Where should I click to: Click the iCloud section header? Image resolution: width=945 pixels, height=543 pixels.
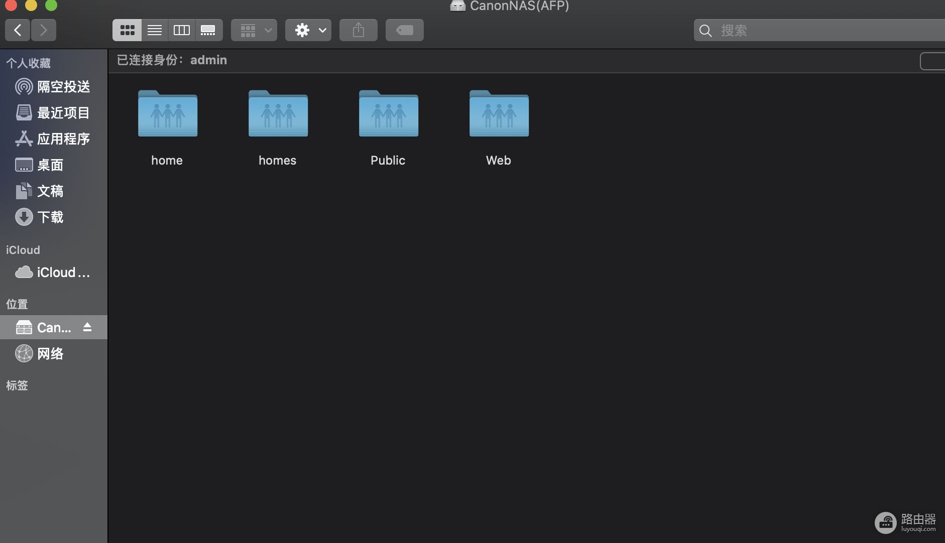23,250
